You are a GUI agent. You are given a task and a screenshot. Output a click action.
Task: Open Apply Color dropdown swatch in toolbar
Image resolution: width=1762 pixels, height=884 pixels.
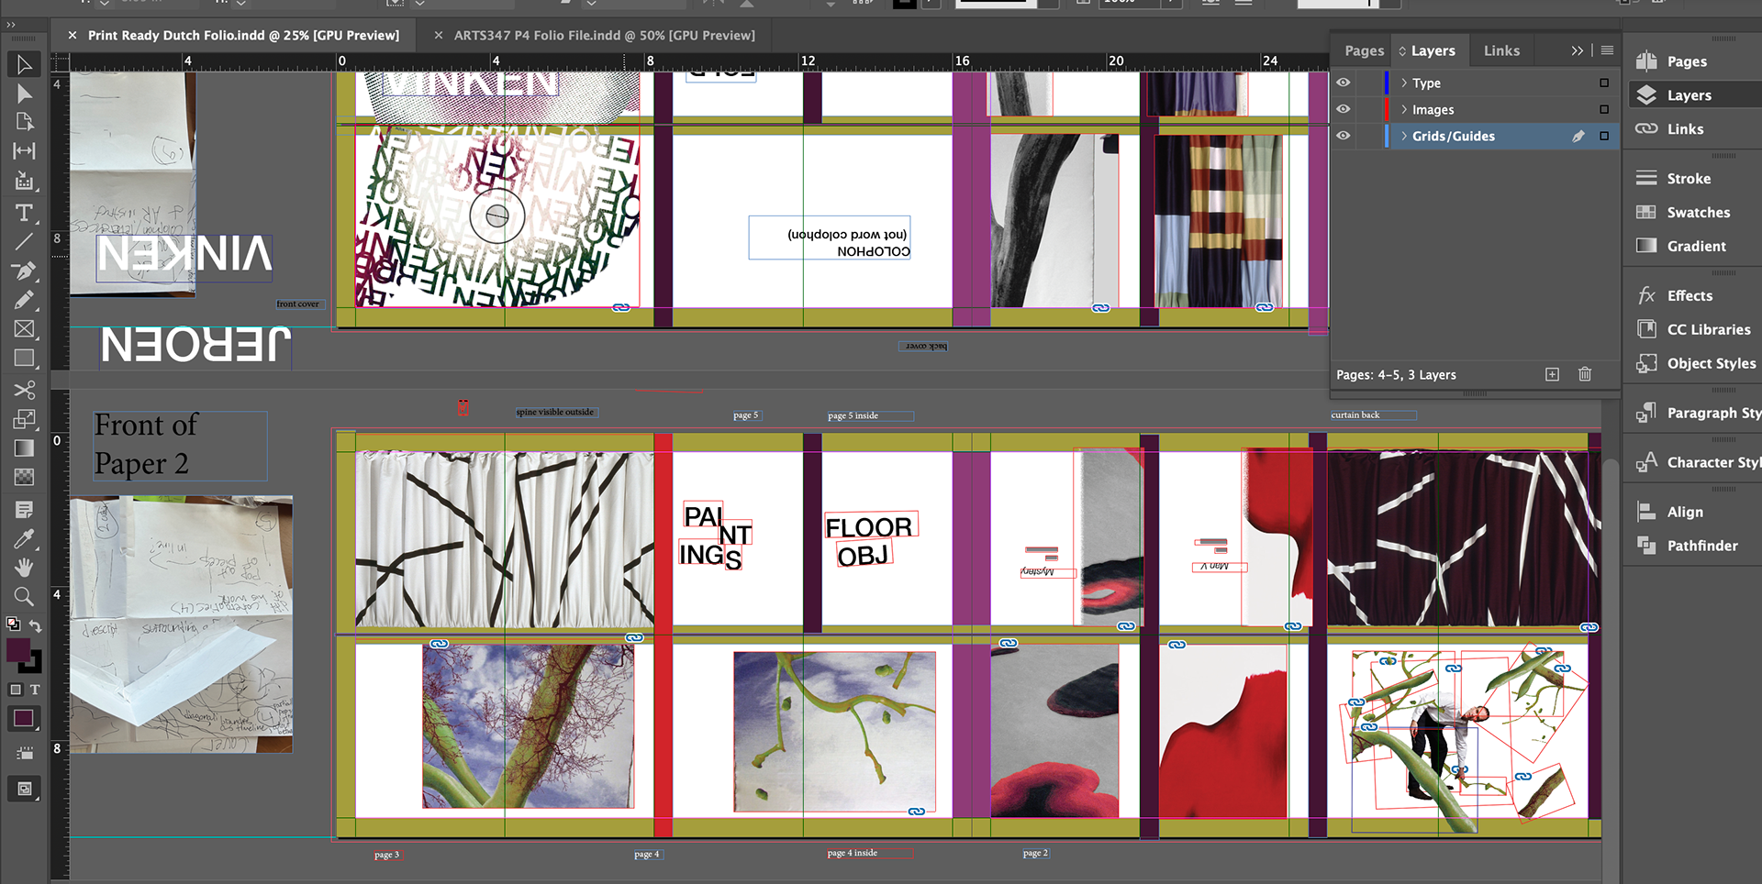[24, 719]
